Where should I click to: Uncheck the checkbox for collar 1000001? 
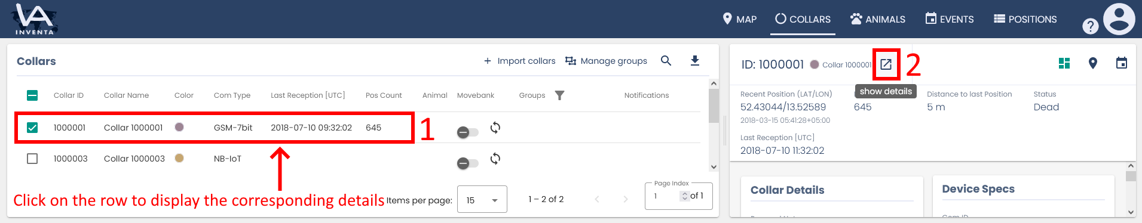coord(32,128)
